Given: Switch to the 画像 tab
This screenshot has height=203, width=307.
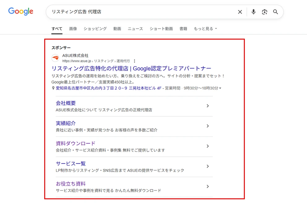Looking at the screenshot, I should 73,29.
